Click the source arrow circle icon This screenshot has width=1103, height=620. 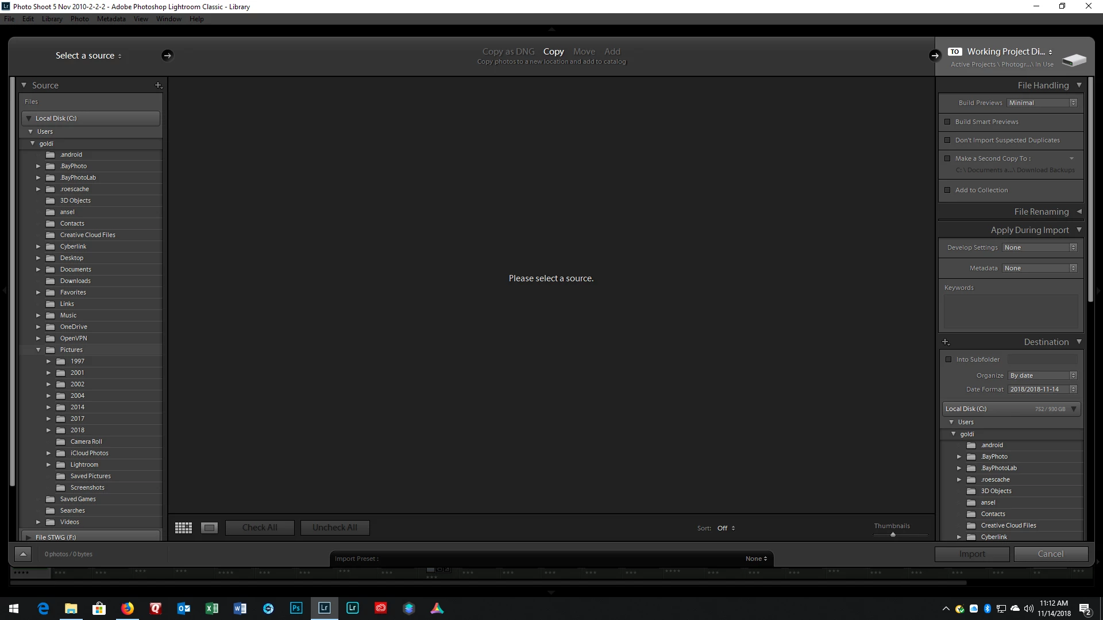167,56
